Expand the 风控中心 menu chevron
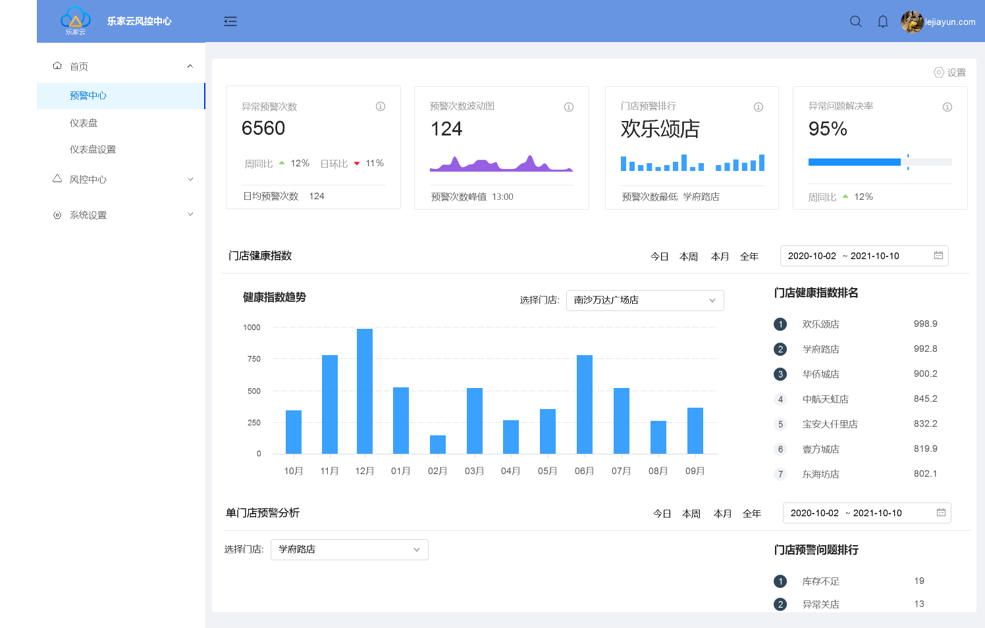The width and height of the screenshot is (985, 628). pyautogui.click(x=190, y=179)
